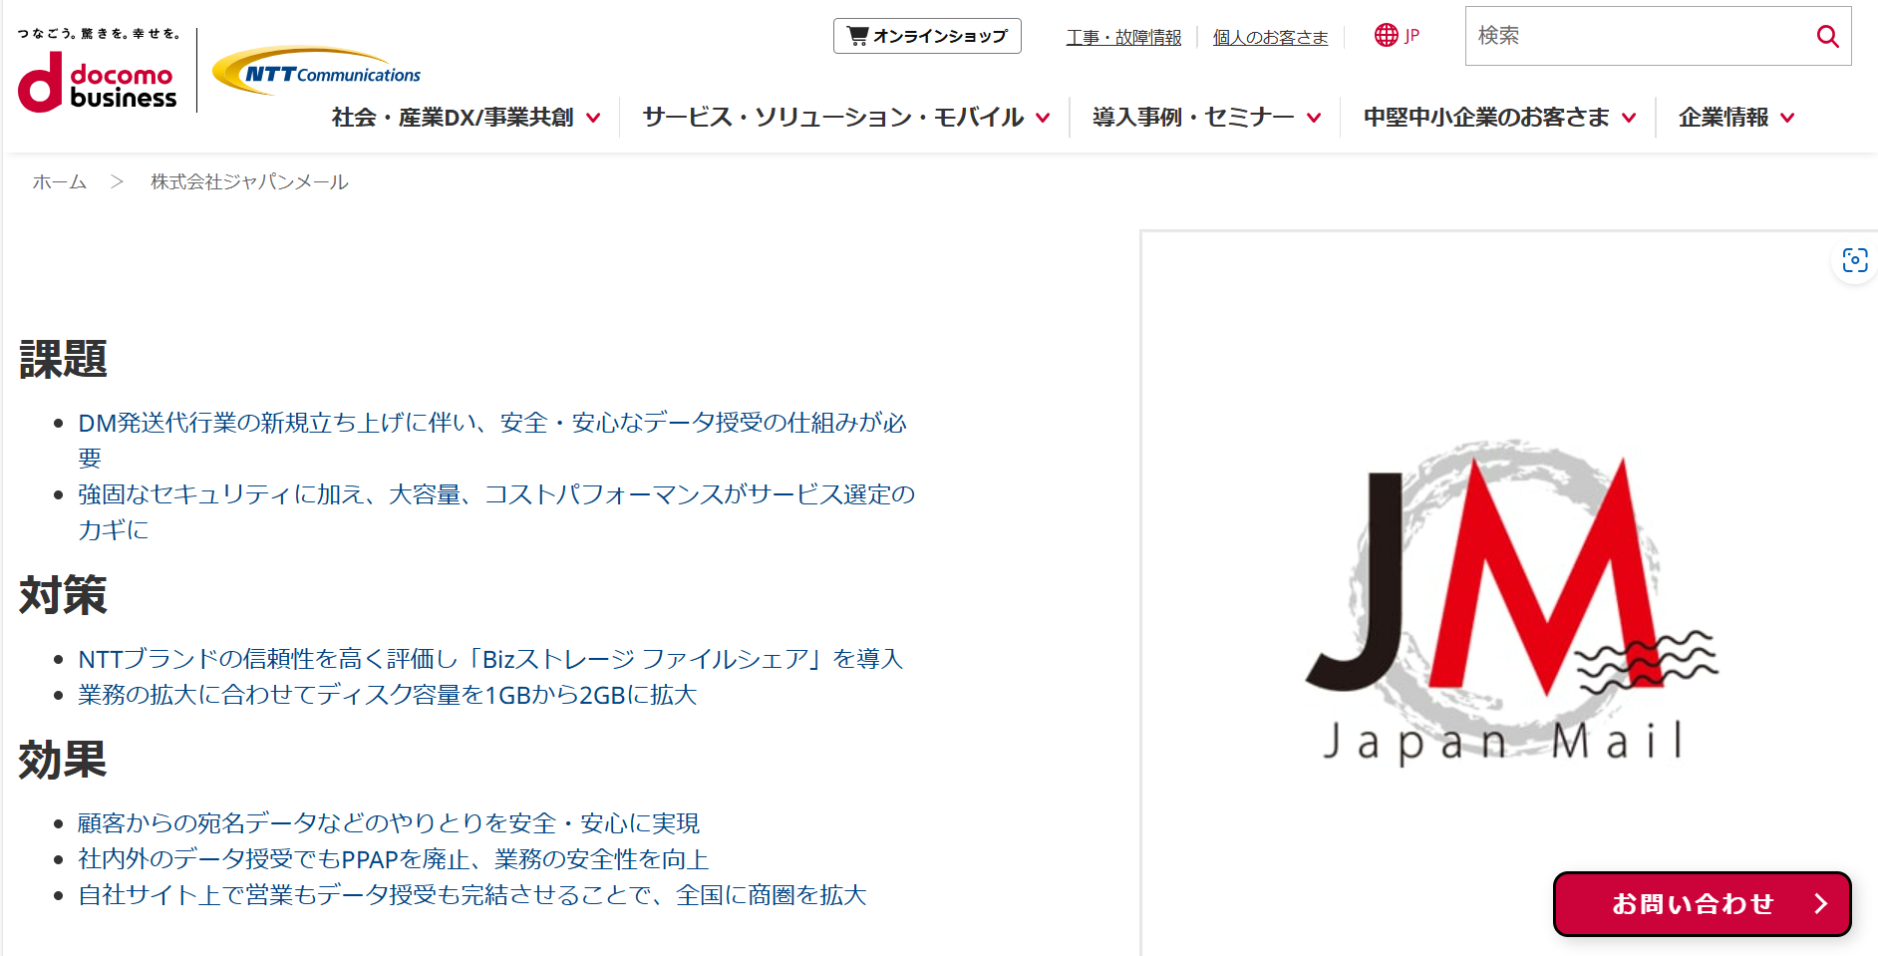Viewport: 1878px width, 956px height.
Task: Open the 企業情報 menu
Action: (x=1735, y=118)
